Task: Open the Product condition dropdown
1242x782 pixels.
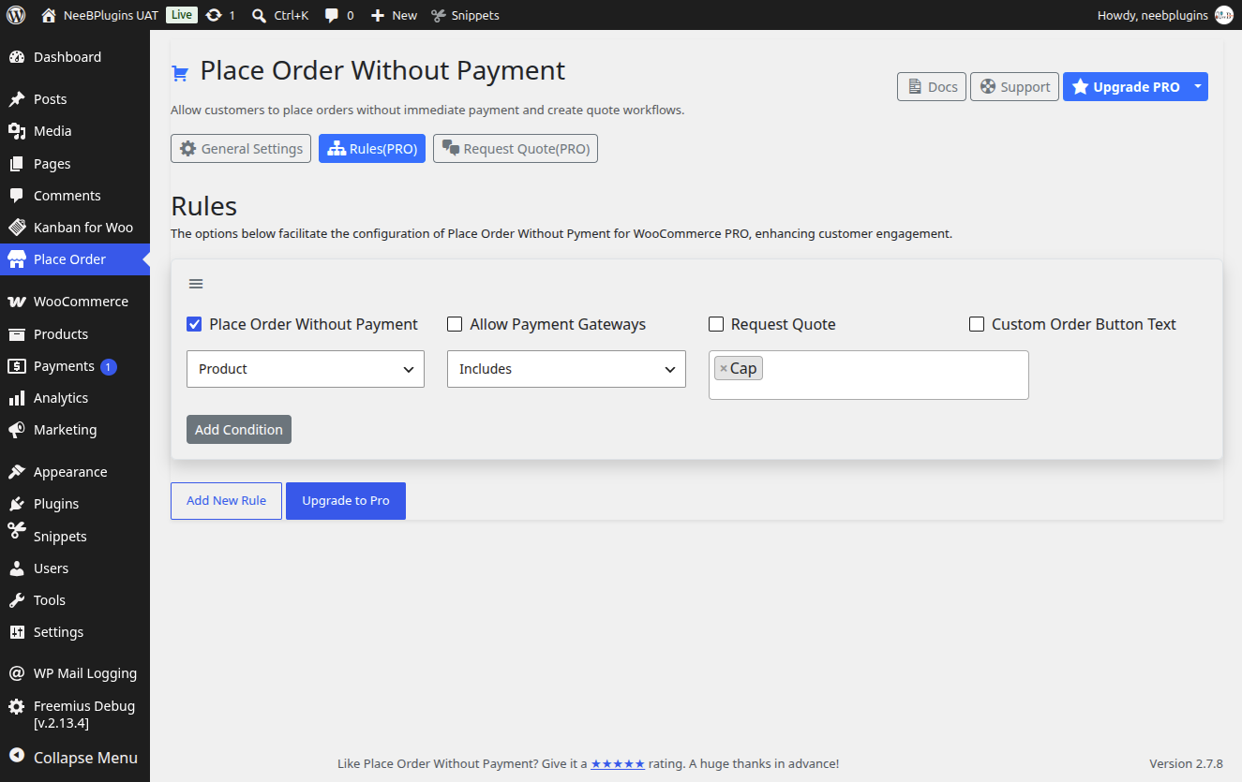Action: click(x=306, y=369)
